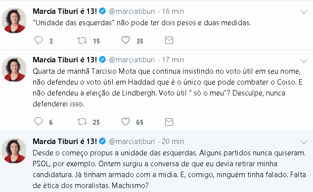Open the 20 min timestamp link

pos(173,142)
